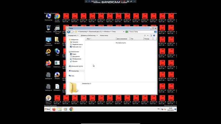
Task: Select the AIMP desktop shortcut
Action: click(x=48, y=52)
